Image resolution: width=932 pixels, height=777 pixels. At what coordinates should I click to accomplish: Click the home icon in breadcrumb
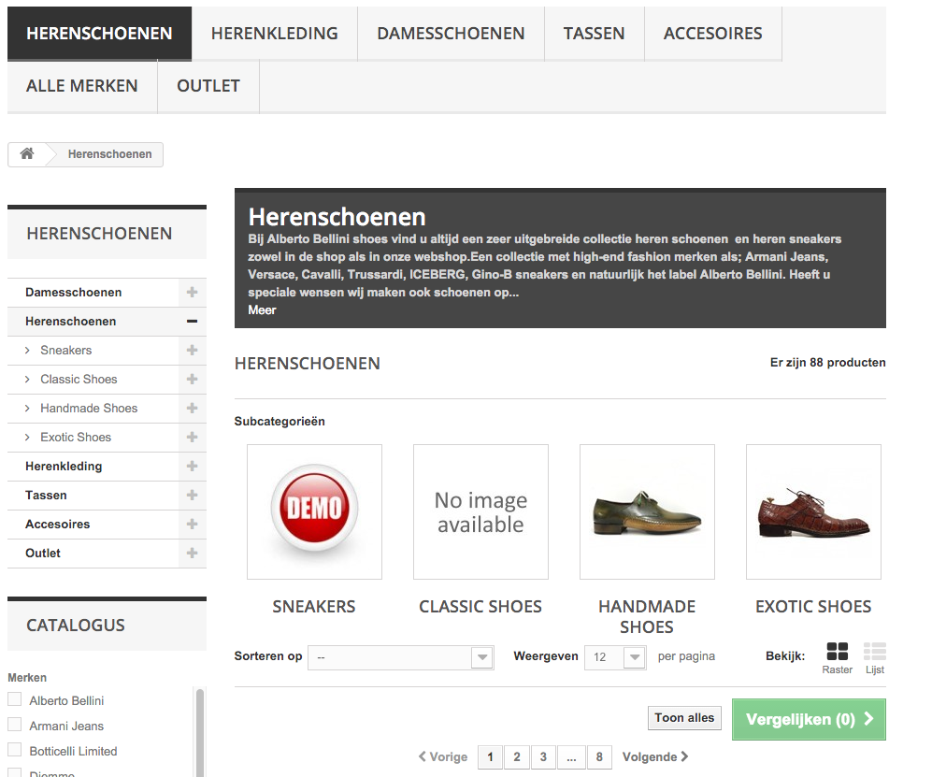[27, 154]
